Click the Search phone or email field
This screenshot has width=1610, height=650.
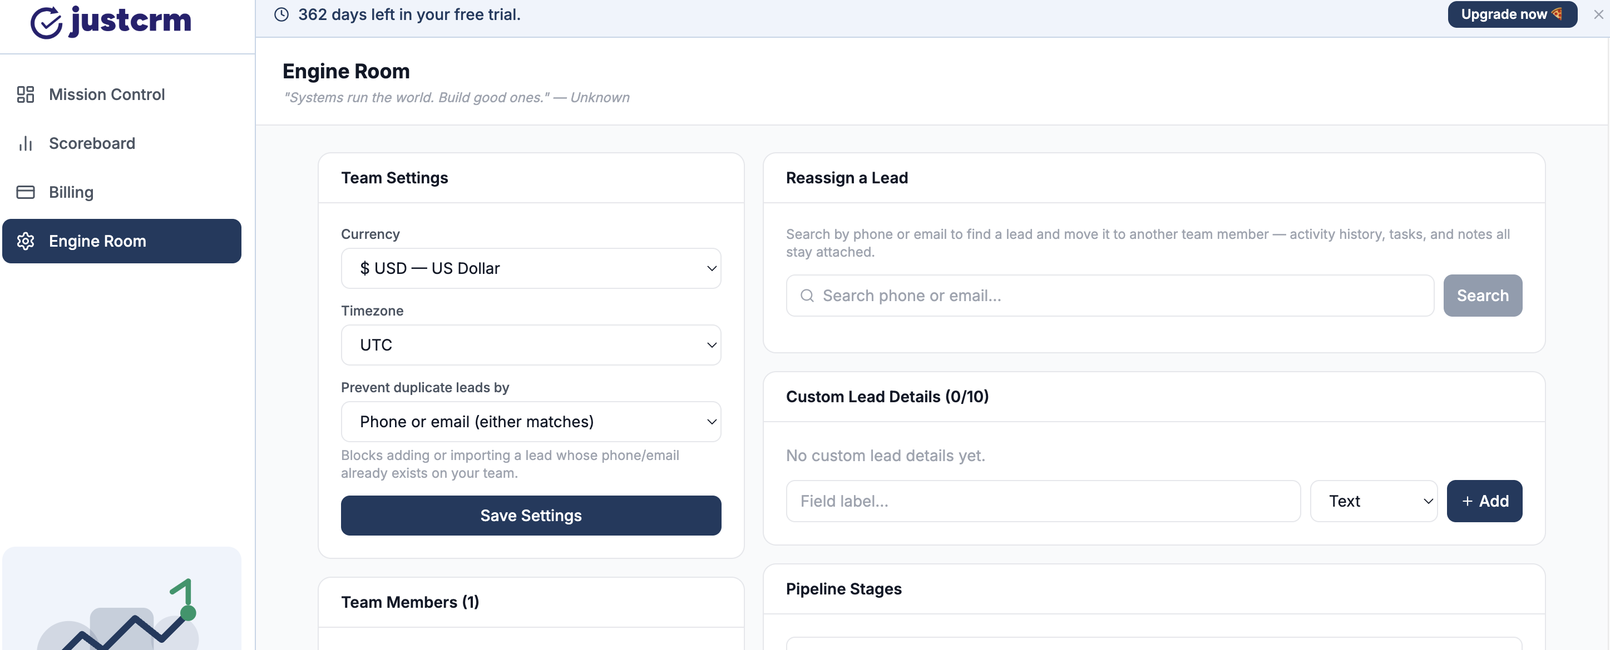pyautogui.click(x=1109, y=296)
